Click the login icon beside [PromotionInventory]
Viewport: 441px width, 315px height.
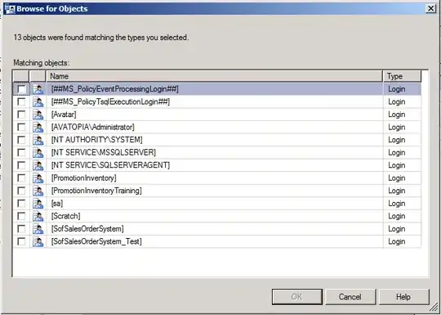click(38, 178)
